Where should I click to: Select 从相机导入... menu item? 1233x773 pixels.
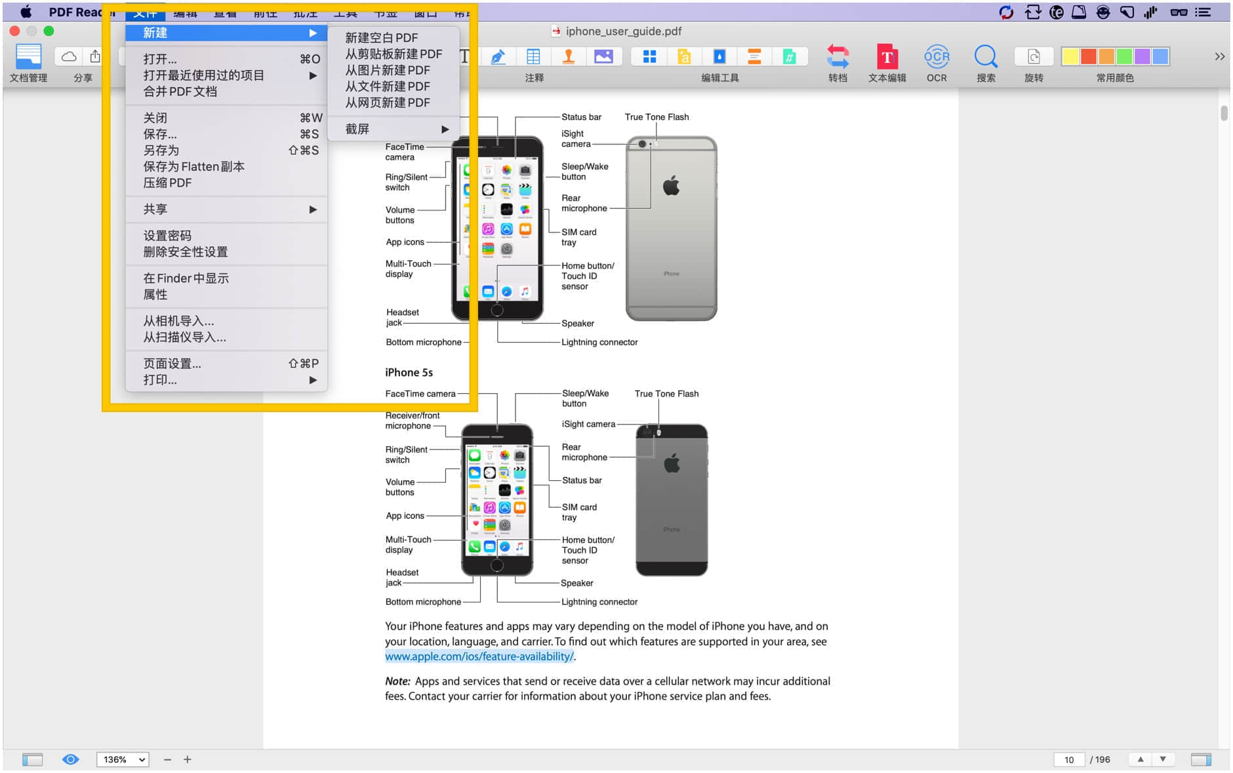pyautogui.click(x=226, y=321)
